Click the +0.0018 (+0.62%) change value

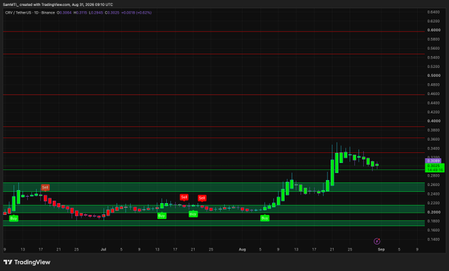136,13
